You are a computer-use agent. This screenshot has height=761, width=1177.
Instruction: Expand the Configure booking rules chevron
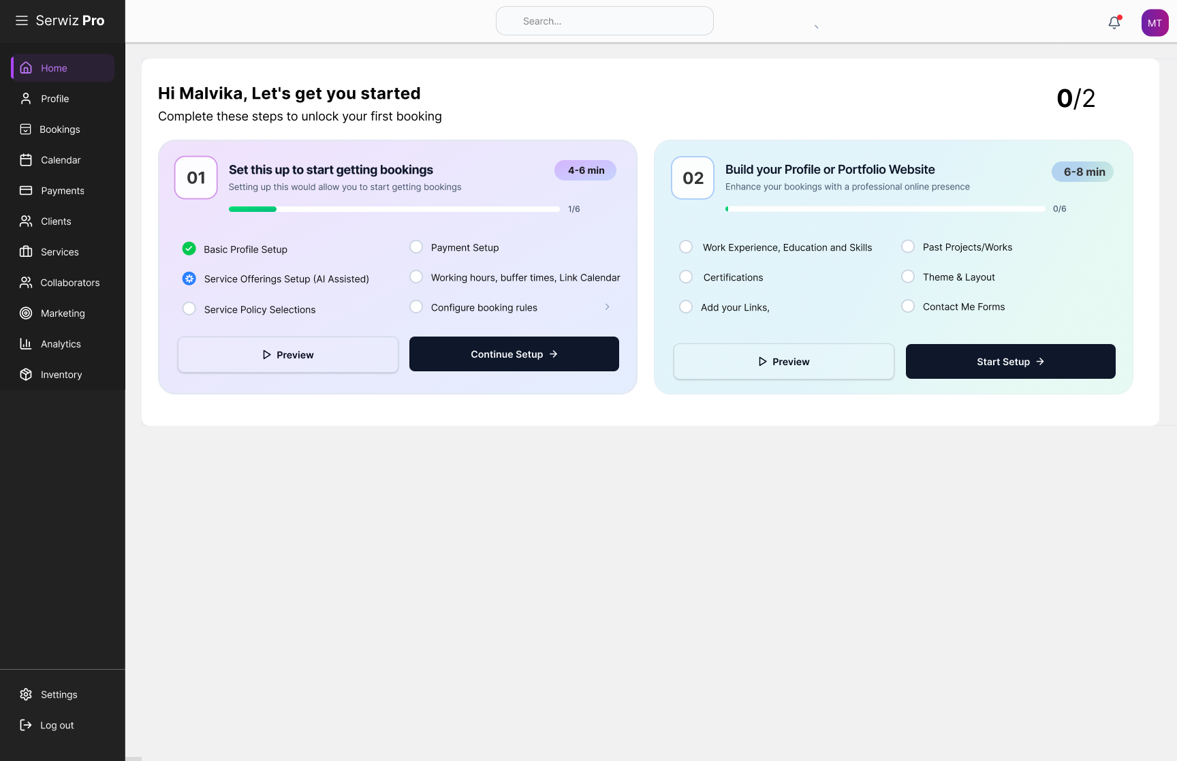pos(607,307)
